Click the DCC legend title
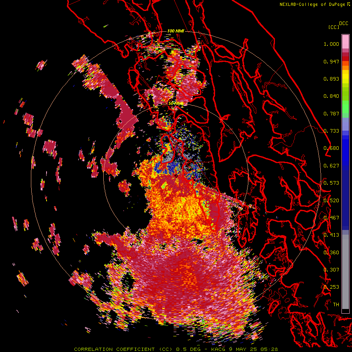 [x=344, y=23]
